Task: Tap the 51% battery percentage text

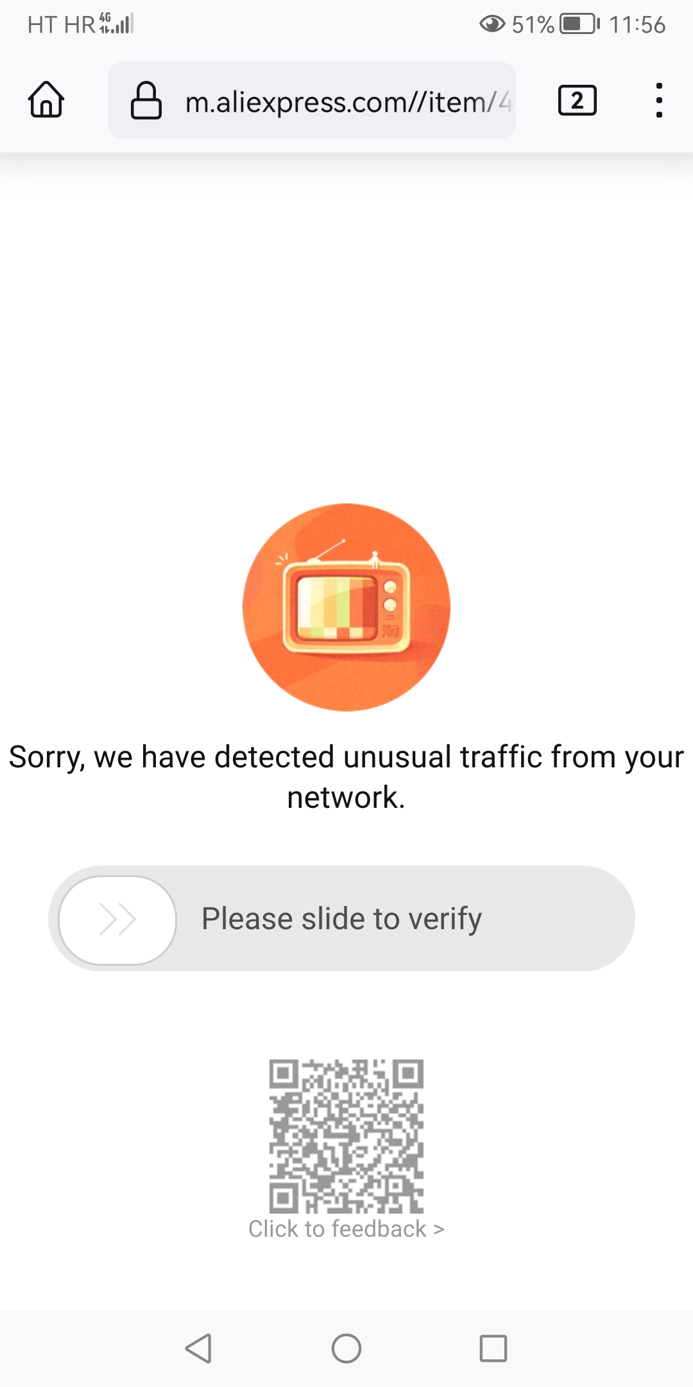Action: tap(533, 24)
